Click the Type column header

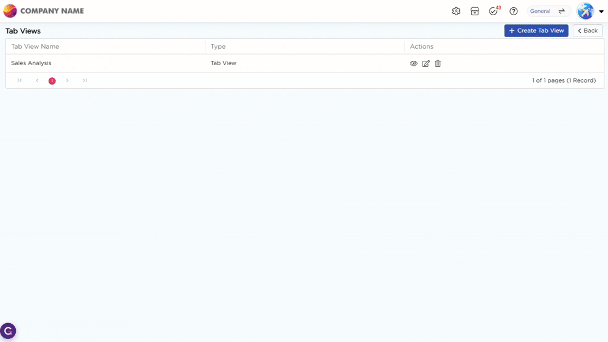pos(218,46)
